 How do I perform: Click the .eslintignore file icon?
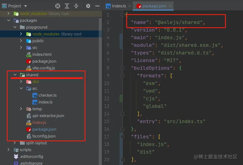(16, 163)
